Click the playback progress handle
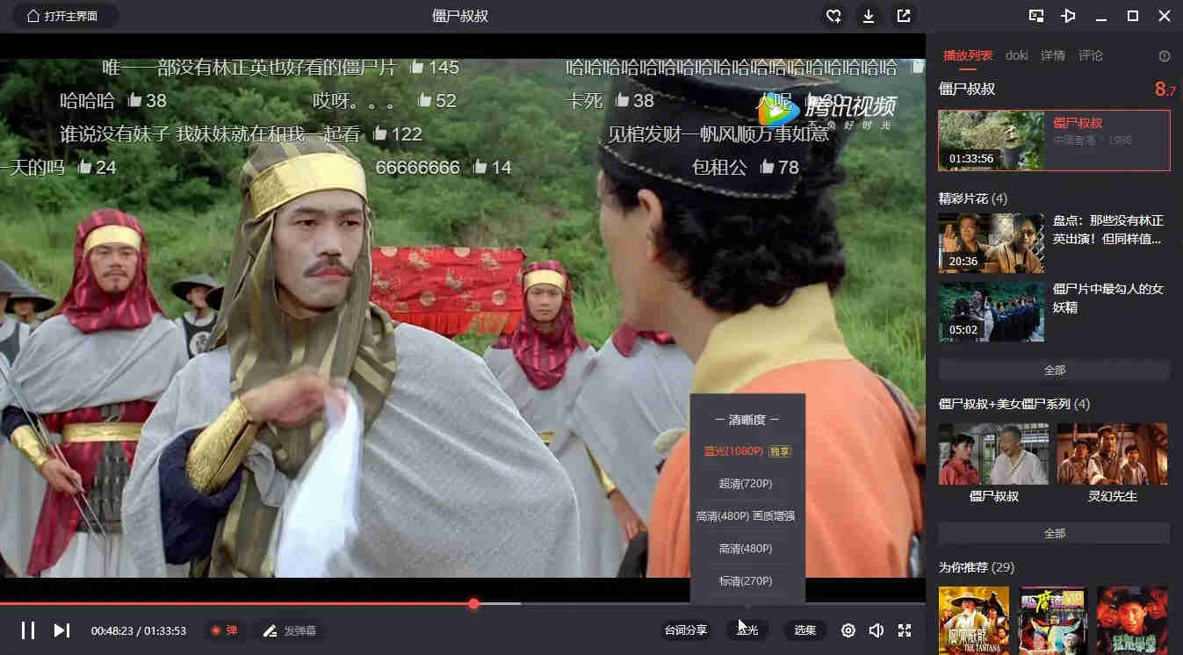The width and height of the screenshot is (1183, 655). coord(474,603)
